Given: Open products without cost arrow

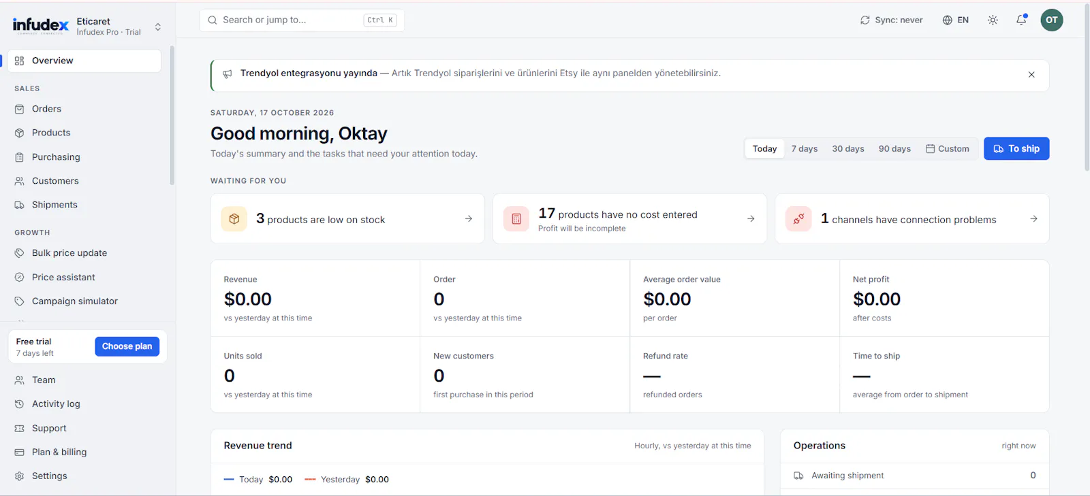Looking at the screenshot, I should tap(751, 218).
